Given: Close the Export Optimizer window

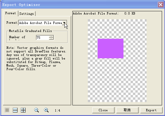Looking at the screenshot, I should [161, 5].
